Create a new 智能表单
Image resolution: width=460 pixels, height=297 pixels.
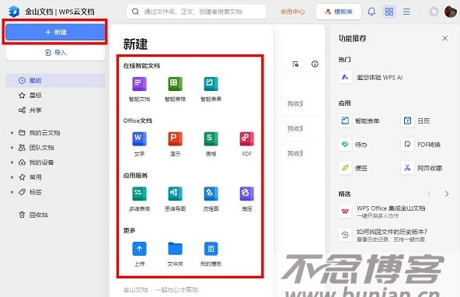point(211,89)
